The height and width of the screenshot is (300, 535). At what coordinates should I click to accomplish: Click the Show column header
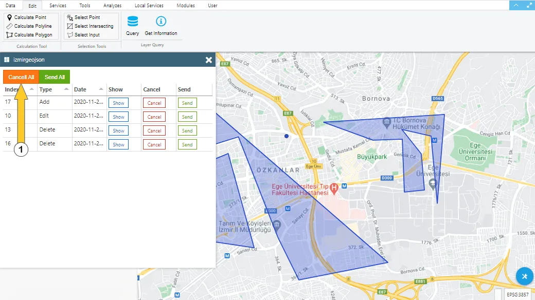click(x=116, y=89)
